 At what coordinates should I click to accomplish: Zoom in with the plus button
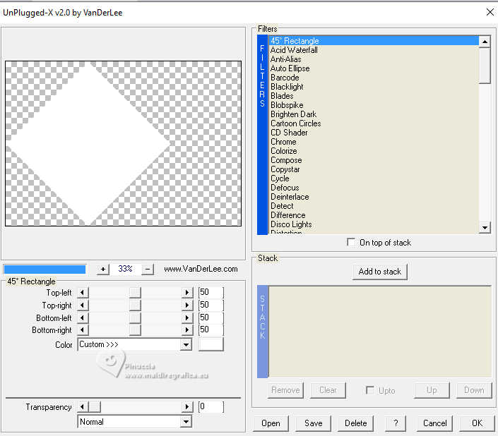[x=103, y=270]
